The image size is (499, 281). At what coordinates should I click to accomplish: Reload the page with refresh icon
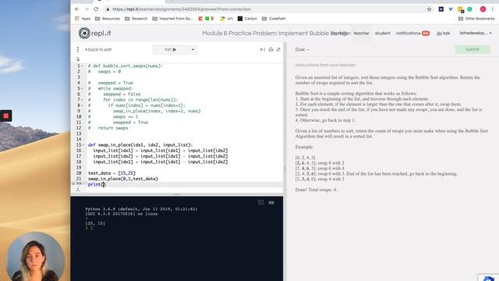coord(96,9)
